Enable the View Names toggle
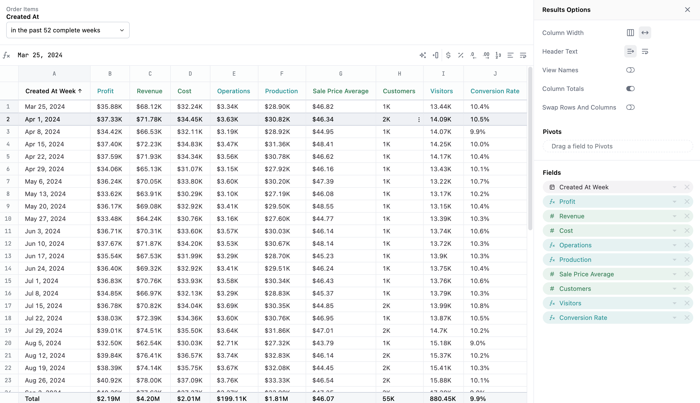Image resolution: width=700 pixels, height=403 pixels. (630, 70)
